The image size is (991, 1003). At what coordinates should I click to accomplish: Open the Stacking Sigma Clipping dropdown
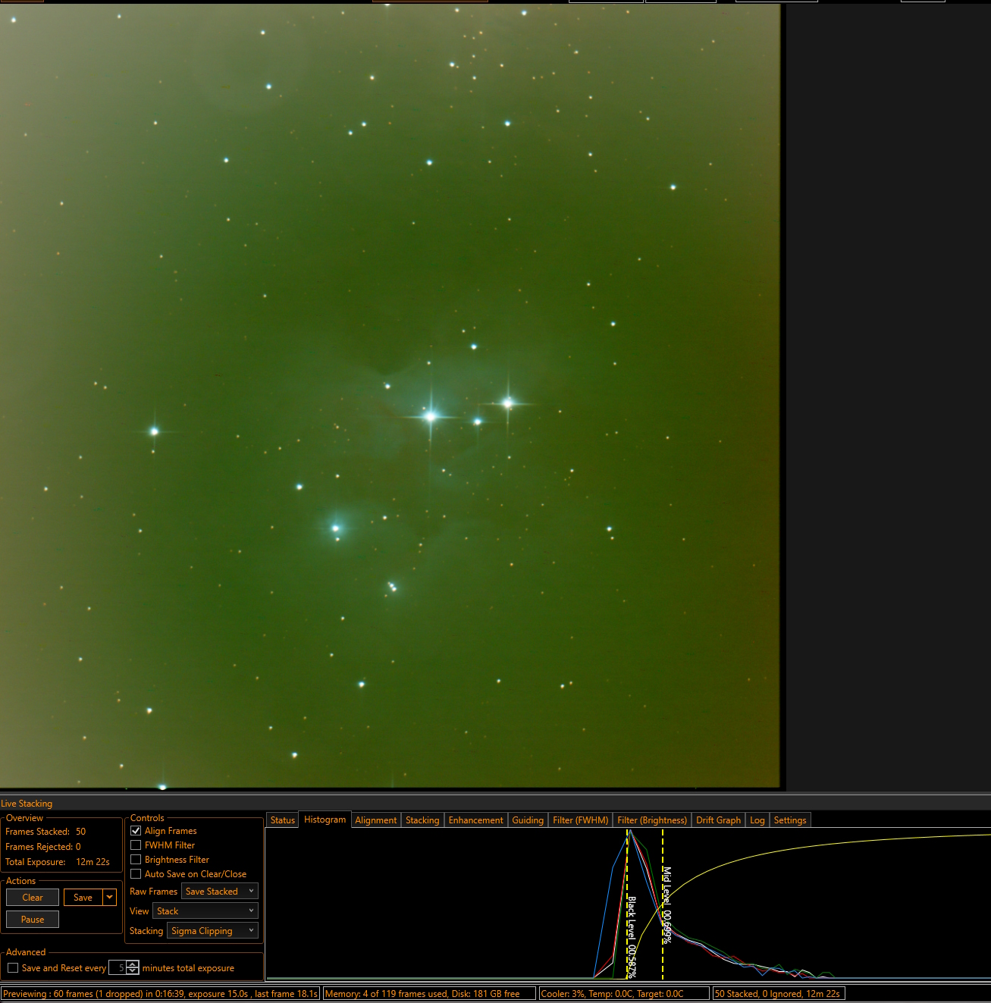click(212, 931)
